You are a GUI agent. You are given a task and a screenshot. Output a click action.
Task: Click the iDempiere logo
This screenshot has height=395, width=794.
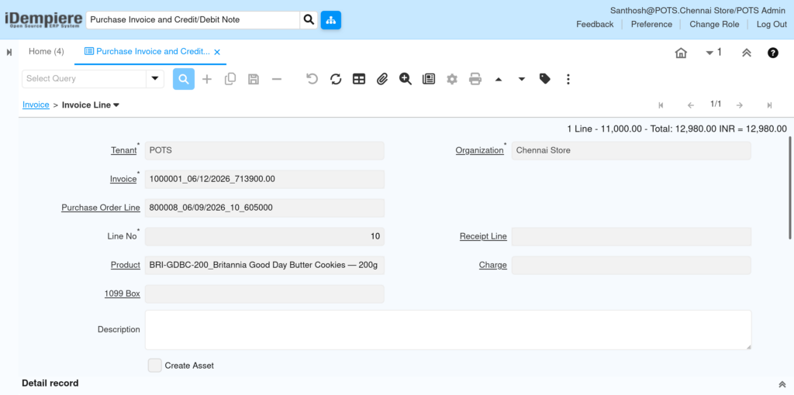click(43, 19)
